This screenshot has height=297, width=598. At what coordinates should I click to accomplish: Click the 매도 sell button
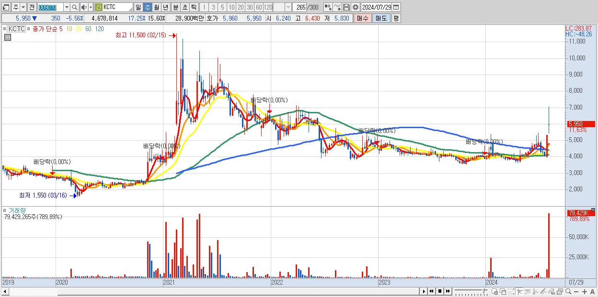pos(381,18)
